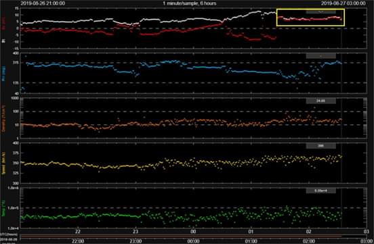Click the 03 hour tick under the Temp panel

[367, 232]
